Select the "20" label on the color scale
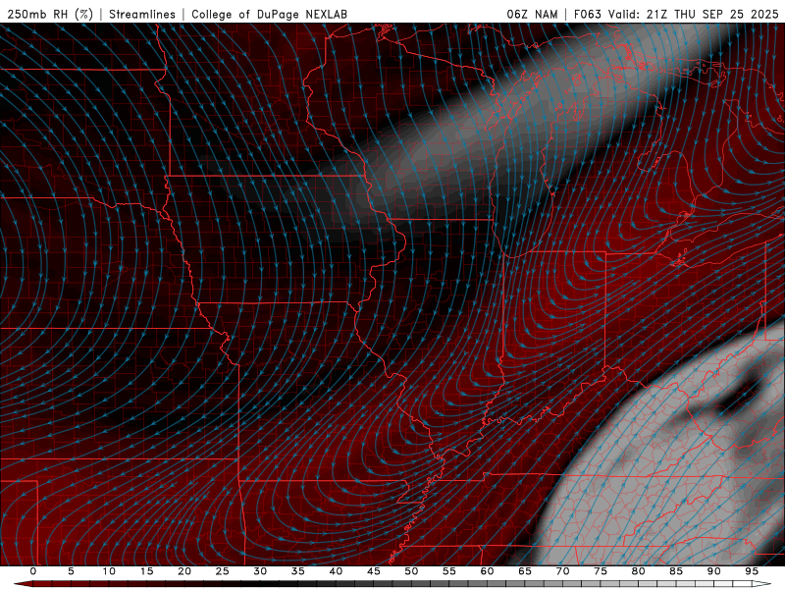 pyautogui.click(x=184, y=571)
